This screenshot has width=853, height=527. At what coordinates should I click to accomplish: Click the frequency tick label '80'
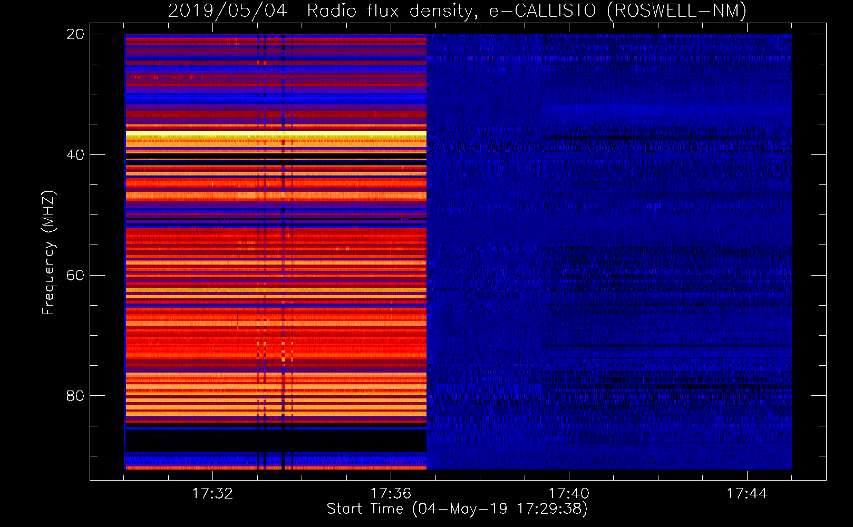(x=75, y=396)
